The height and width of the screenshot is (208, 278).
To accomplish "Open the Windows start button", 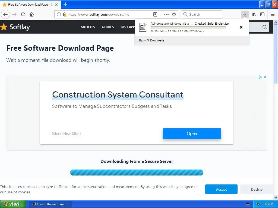I will 13,204.
